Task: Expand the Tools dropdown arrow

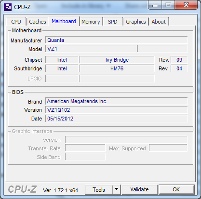Action: click(117, 190)
